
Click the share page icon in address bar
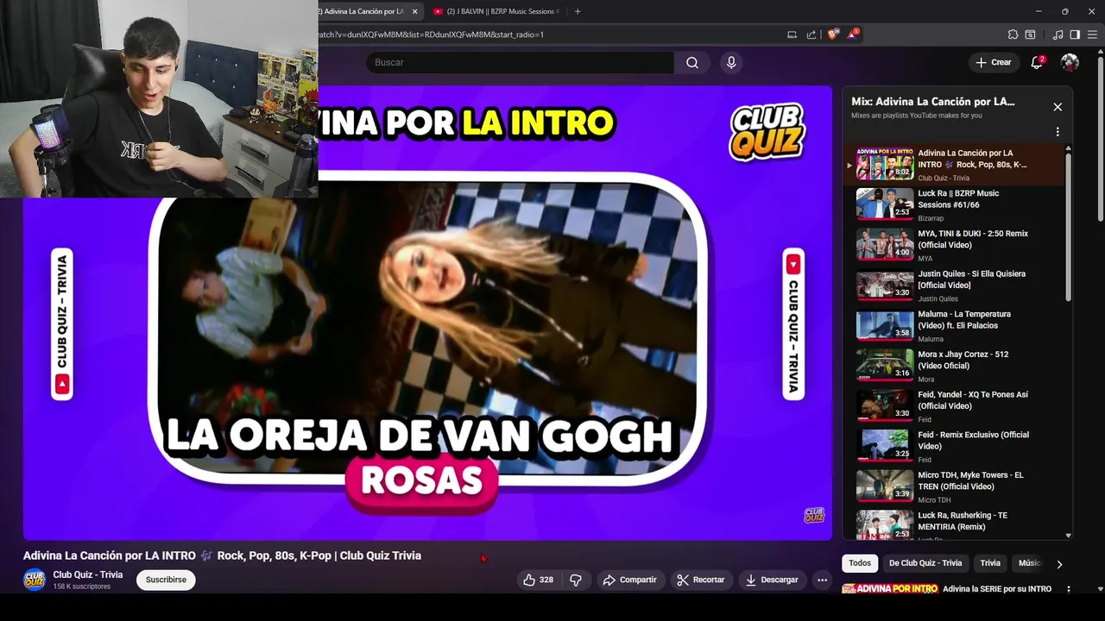811,34
